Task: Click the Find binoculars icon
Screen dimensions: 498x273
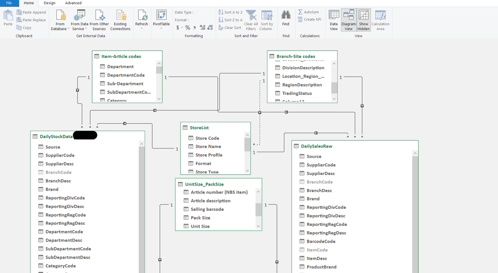Action: (x=286, y=15)
